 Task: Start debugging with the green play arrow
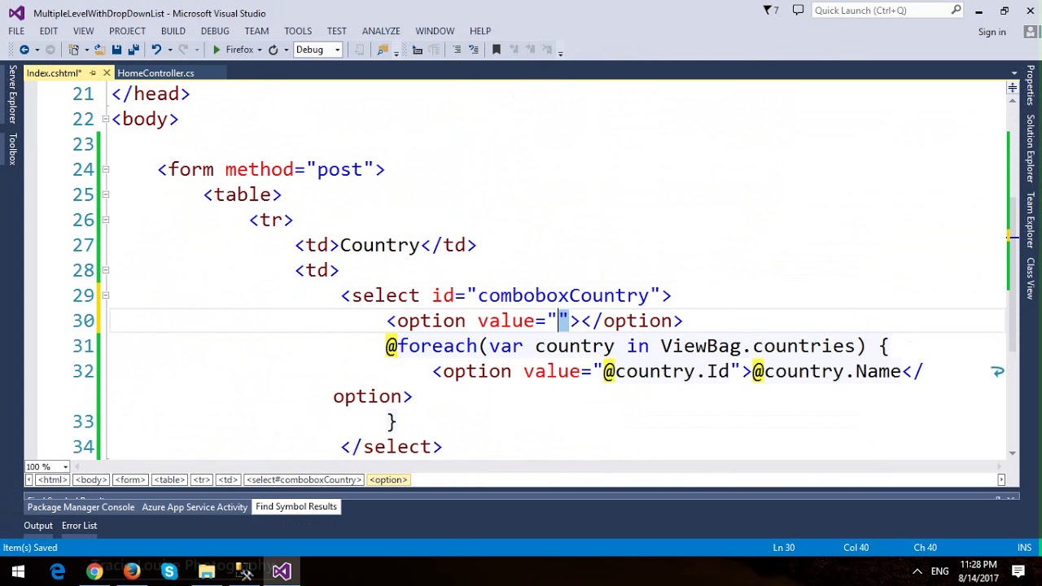[217, 50]
